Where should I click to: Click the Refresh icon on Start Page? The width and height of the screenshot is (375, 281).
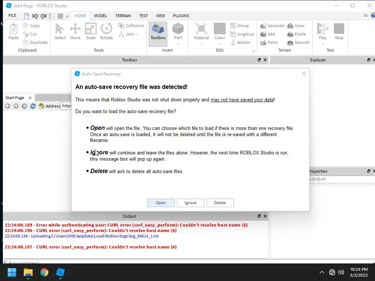click(33, 106)
